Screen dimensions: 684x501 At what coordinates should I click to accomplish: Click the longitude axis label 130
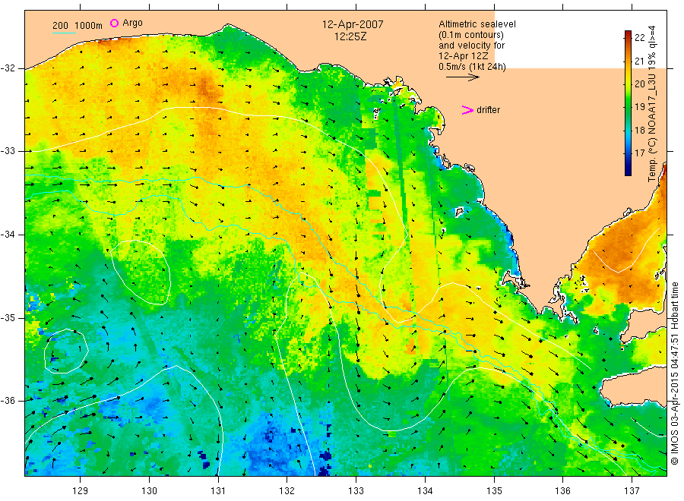point(149,491)
